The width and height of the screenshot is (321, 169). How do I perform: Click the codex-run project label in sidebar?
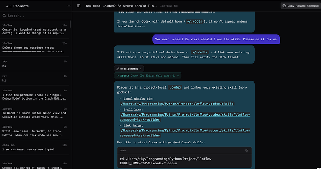point(8,145)
